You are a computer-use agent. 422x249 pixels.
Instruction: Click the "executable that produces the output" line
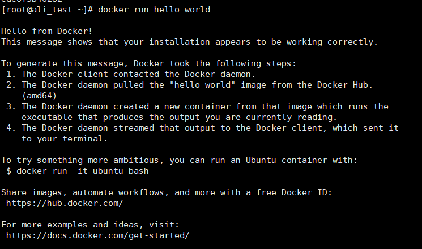click(x=179, y=117)
